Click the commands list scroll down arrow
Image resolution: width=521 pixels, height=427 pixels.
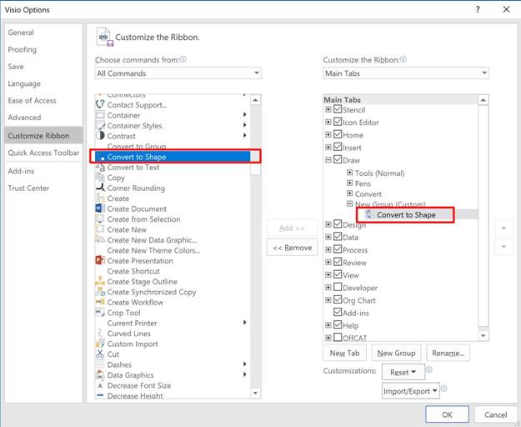pos(255,393)
